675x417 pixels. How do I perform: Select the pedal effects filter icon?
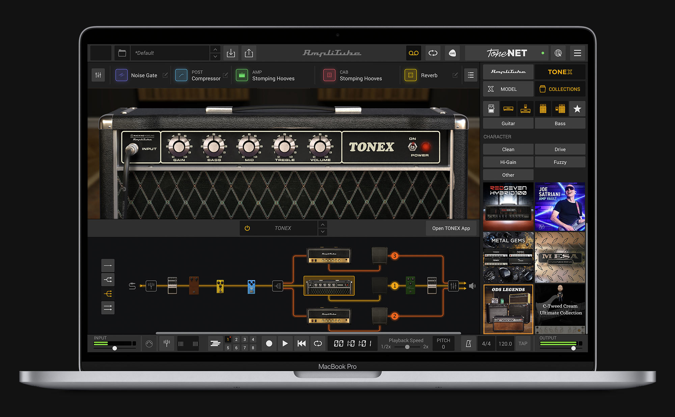pyautogui.click(x=491, y=109)
